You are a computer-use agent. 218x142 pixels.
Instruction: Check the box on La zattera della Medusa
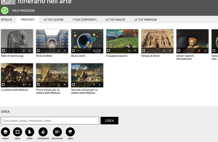(3, 84)
